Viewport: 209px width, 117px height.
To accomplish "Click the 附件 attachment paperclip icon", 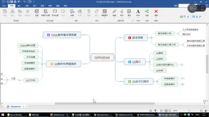I will point(122,11).
